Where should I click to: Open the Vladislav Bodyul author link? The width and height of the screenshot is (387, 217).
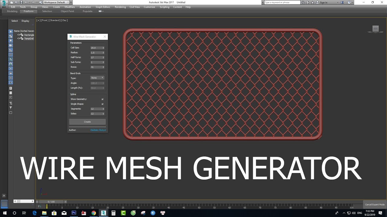(98, 130)
